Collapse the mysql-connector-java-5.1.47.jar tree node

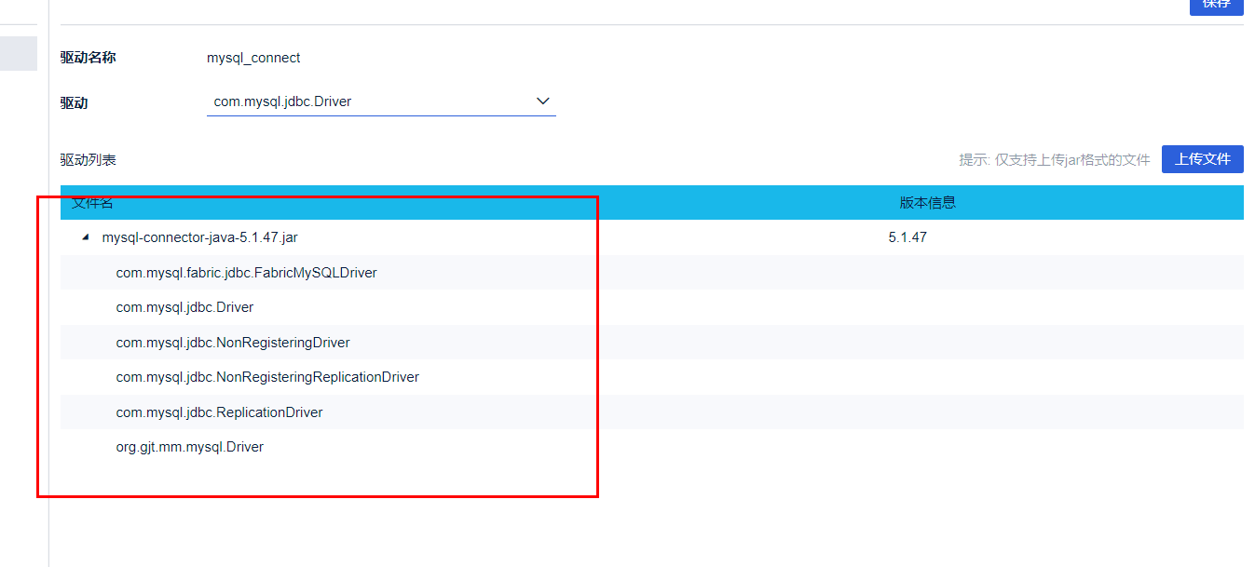(86, 237)
